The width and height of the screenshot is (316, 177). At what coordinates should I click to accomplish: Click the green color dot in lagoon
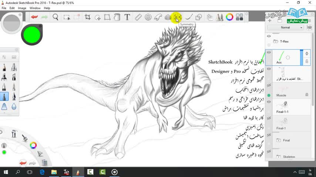tap(4, 152)
